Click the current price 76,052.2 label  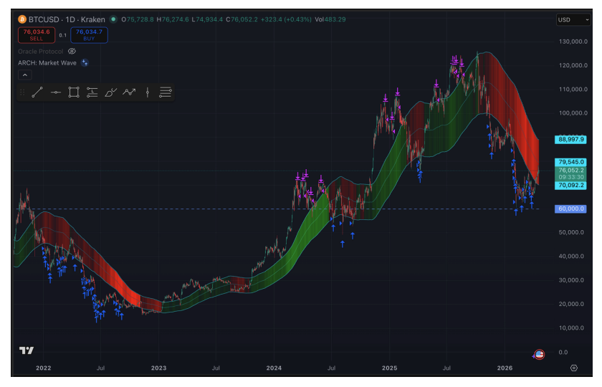571,170
